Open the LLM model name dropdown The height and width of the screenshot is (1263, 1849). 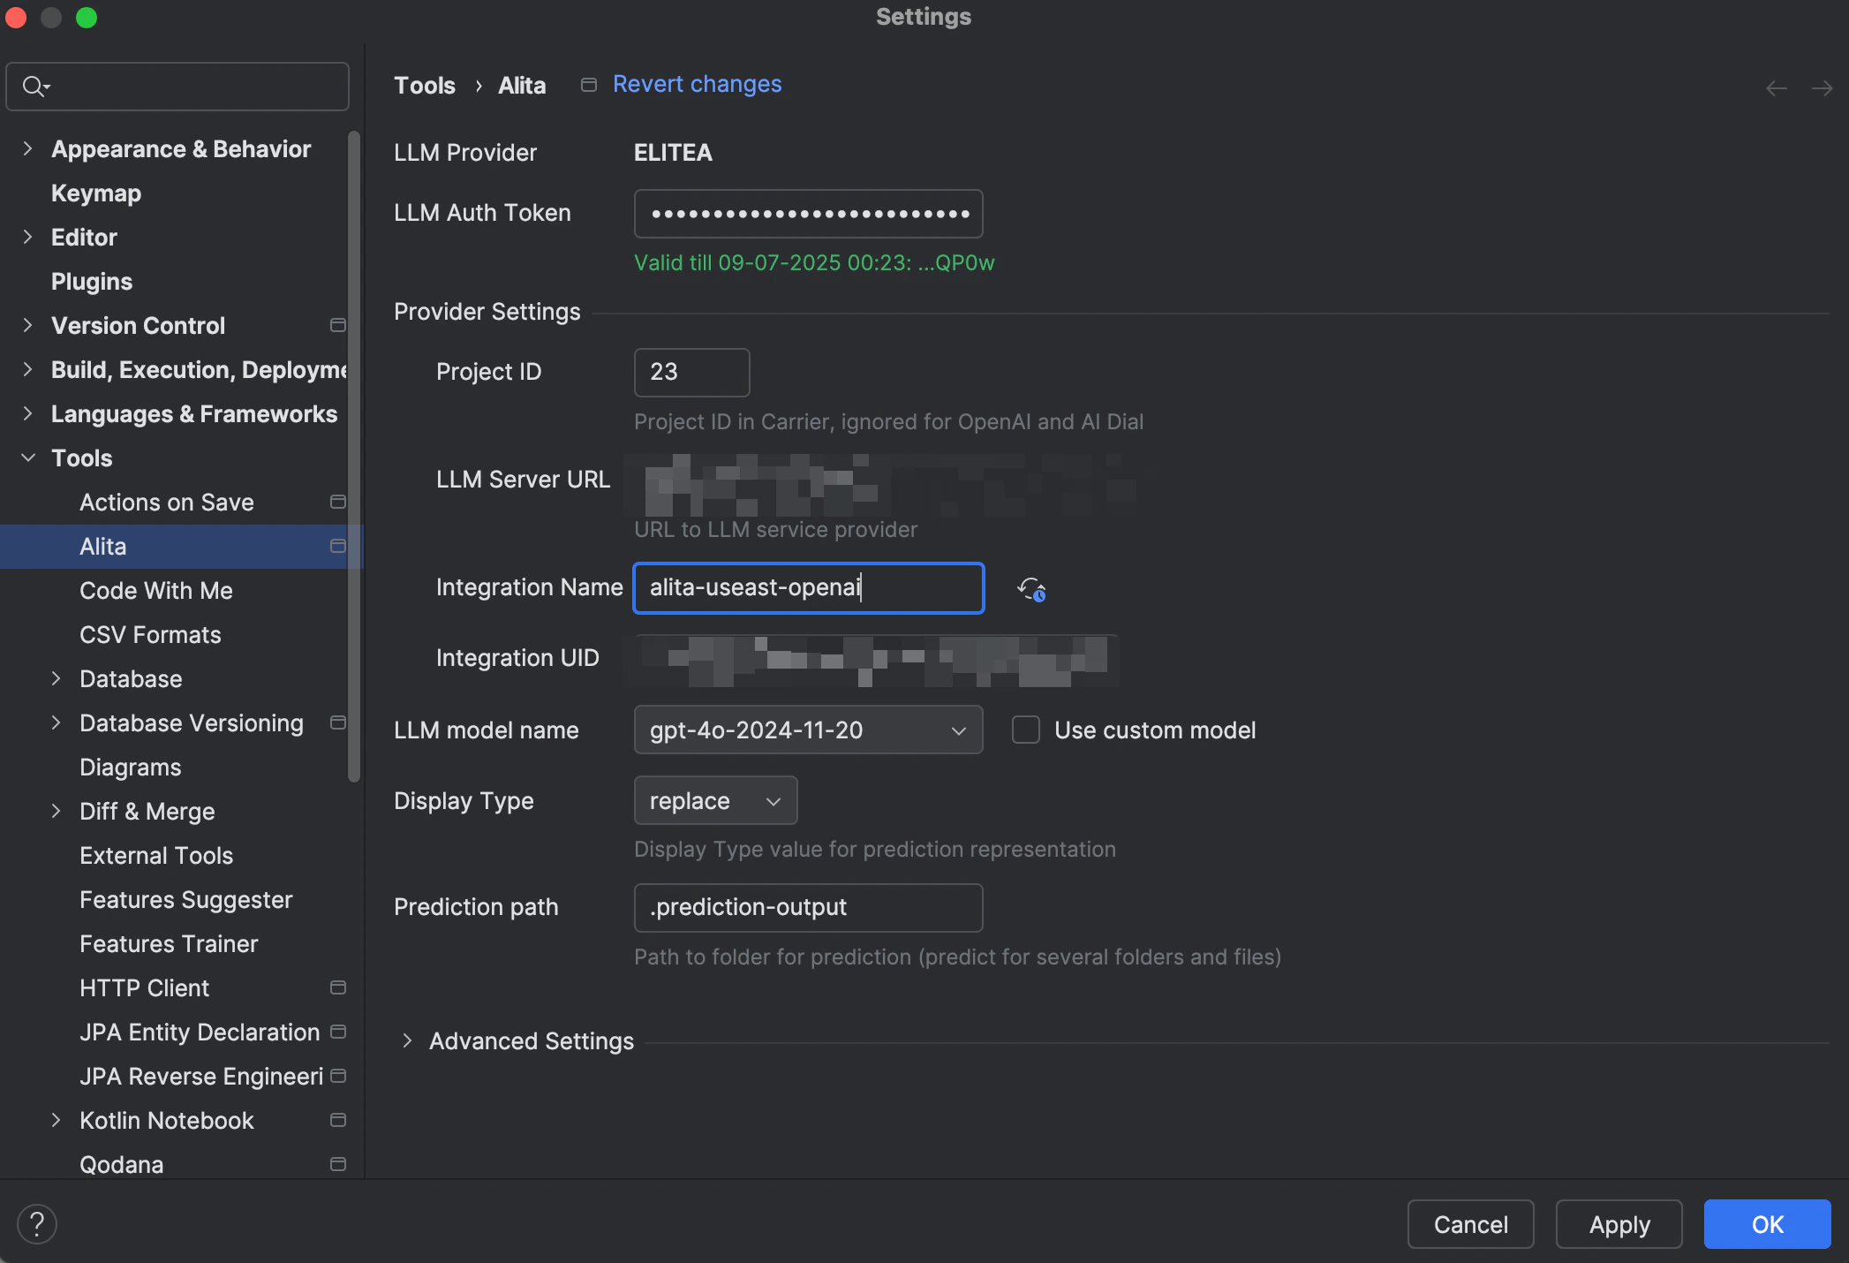[x=808, y=730]
